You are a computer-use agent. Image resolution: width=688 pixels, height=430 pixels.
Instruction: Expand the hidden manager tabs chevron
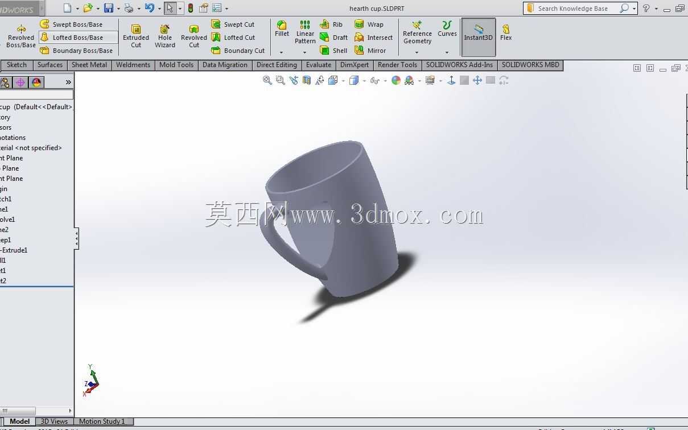[x=68, y=82]
